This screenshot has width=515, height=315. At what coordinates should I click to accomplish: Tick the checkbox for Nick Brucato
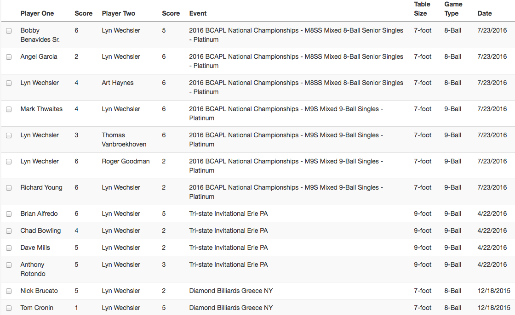coord(9,292)
